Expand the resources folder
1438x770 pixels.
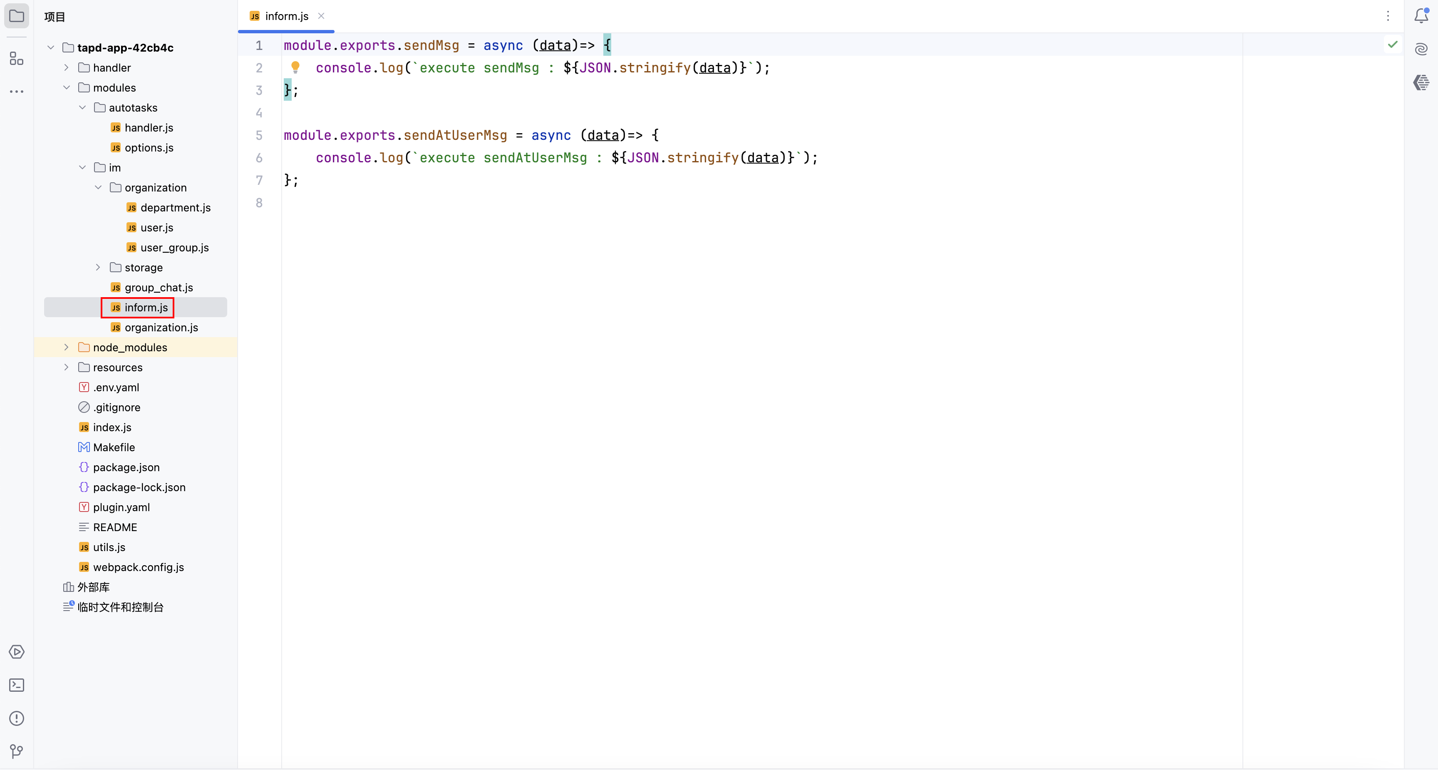(x=67, y=368)
